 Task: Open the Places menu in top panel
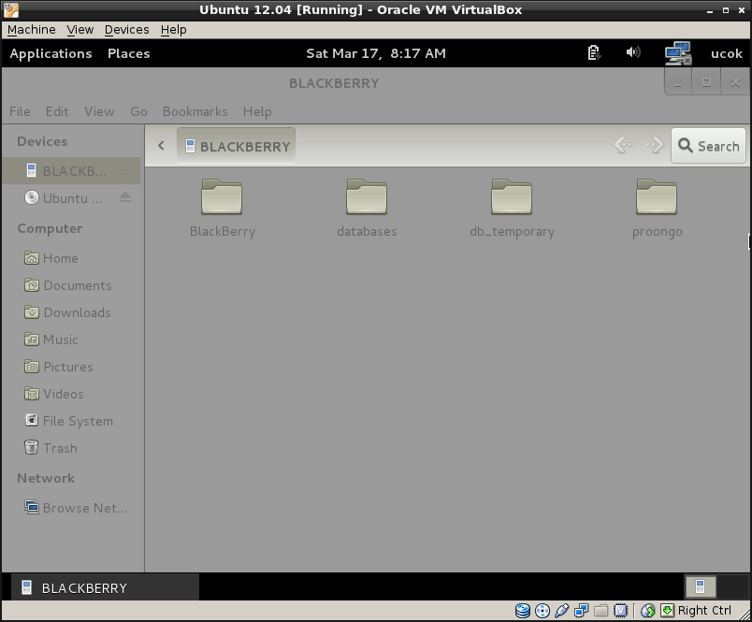(x=128, y=53)
